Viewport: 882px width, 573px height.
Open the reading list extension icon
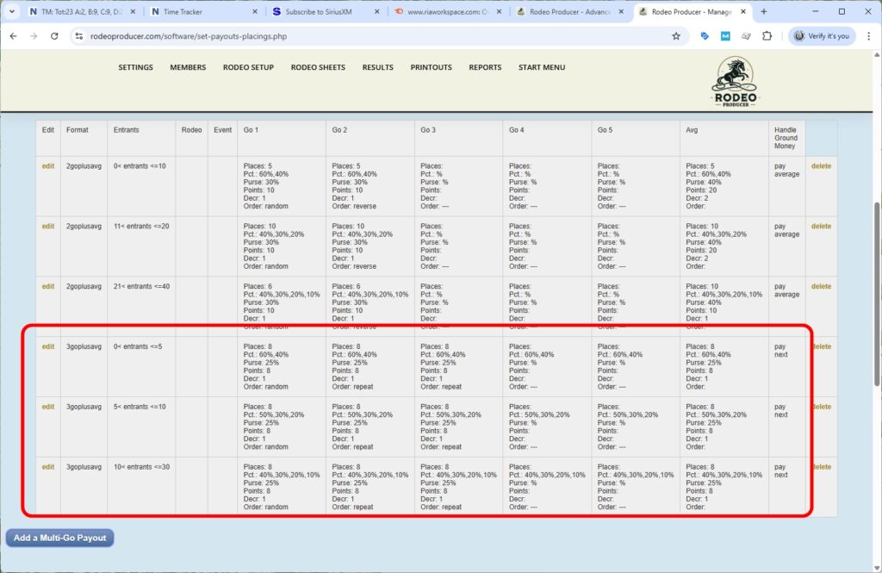pyautogui.click(x=747, y=37)
